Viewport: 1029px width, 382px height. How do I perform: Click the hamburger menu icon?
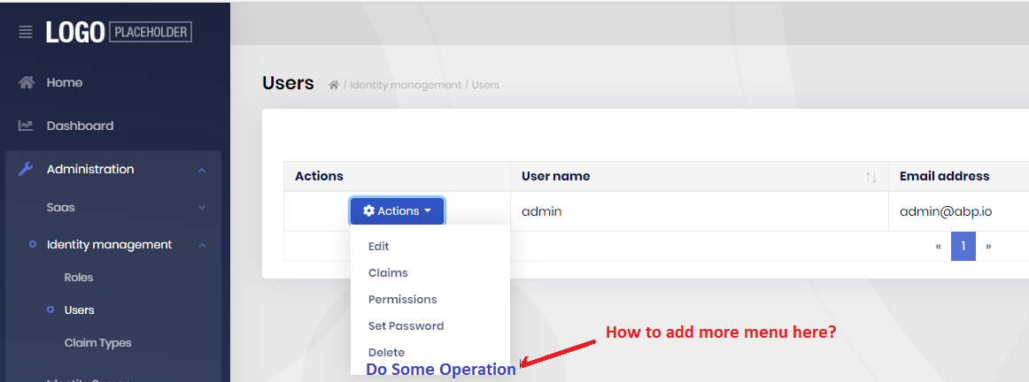click(26, 32)
